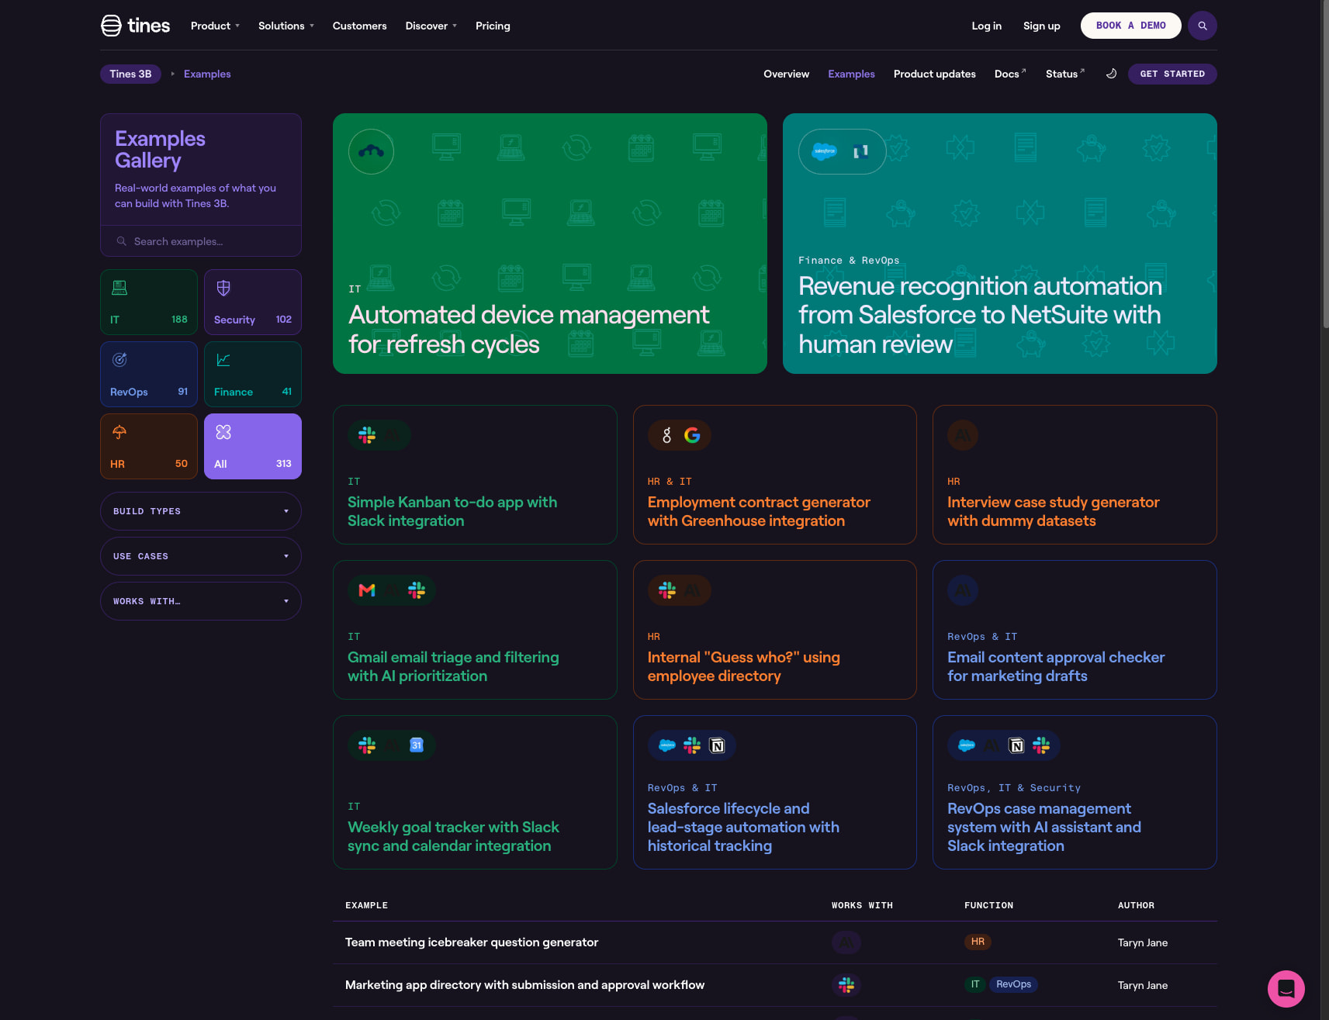Click the page vertical scrollbar
This screenshot has height=1020, width=1329.
(x=1325, y=163)
